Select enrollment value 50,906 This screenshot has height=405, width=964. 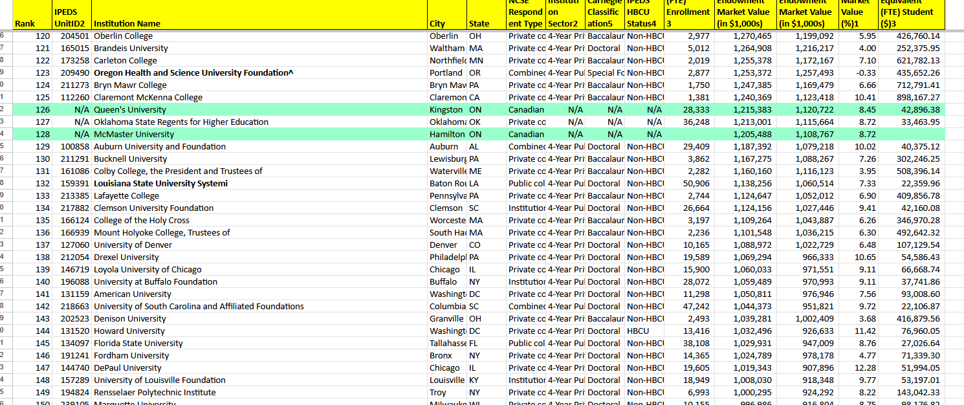pos(688,184)
